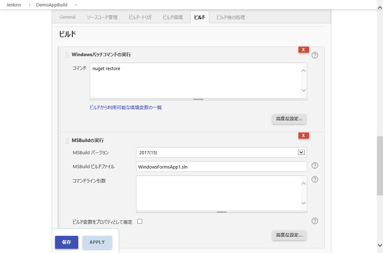Expand advanced settings for Windows batch command
Screen dimensions: 383x253
pyautogui.click(x=289, y=118)
